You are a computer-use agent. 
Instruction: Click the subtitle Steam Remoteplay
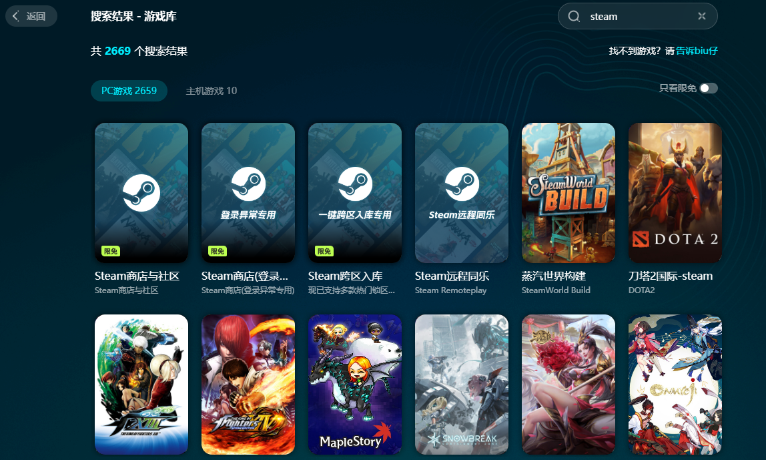coord(450,290)
